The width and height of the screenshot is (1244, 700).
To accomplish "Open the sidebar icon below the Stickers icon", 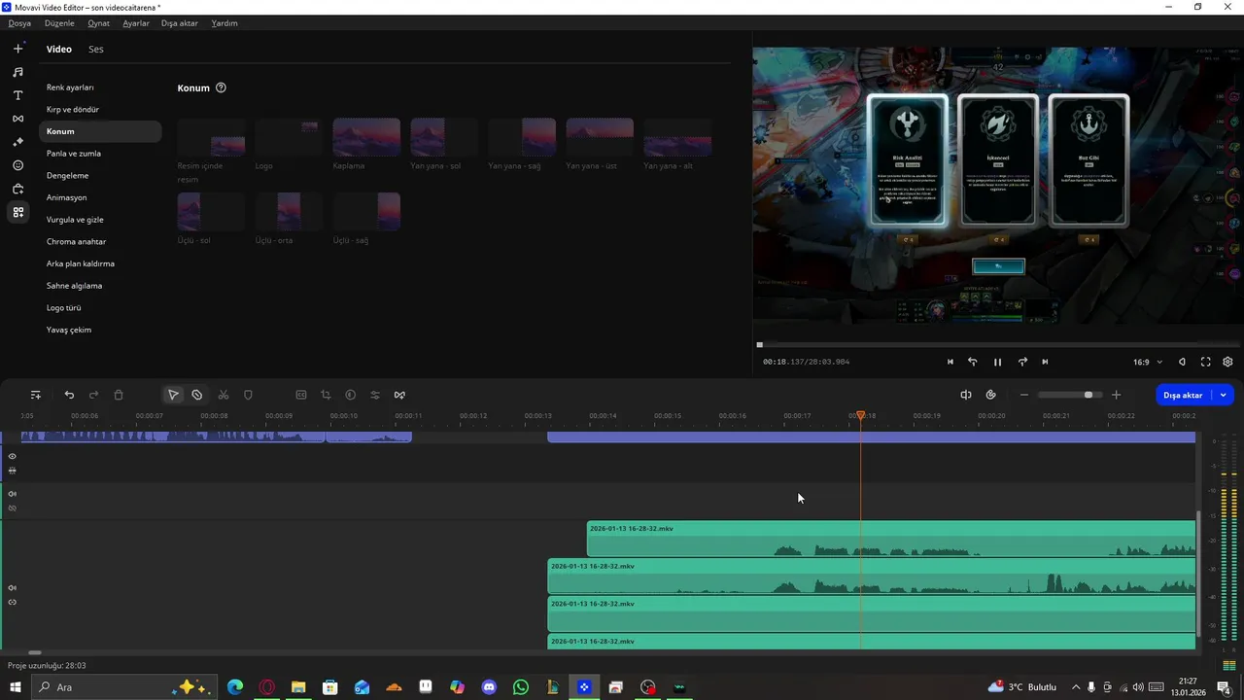I will pos(17,189).
